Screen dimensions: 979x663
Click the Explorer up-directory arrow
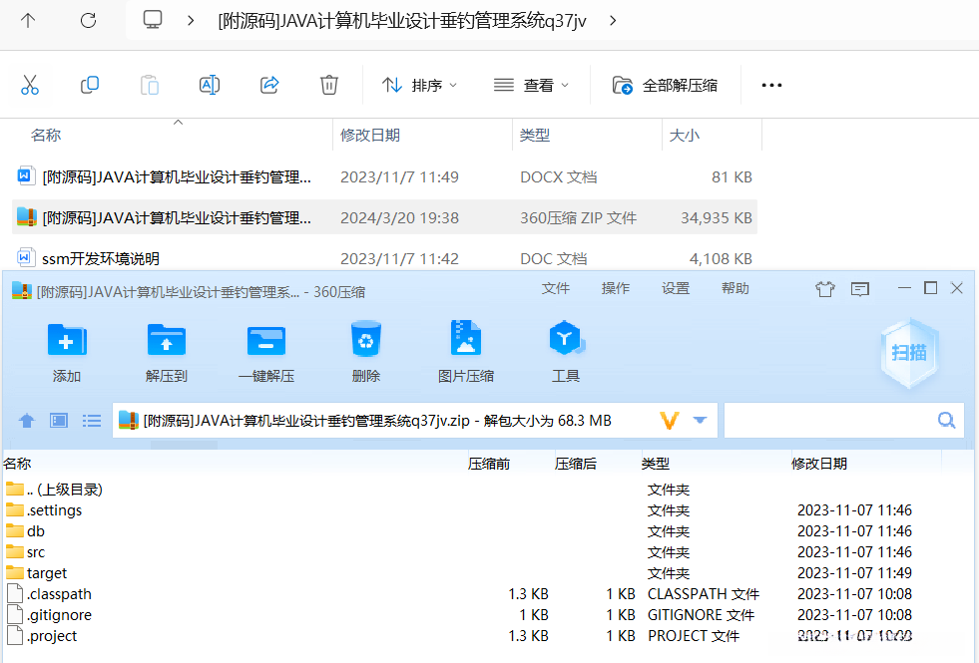point(28,21)
